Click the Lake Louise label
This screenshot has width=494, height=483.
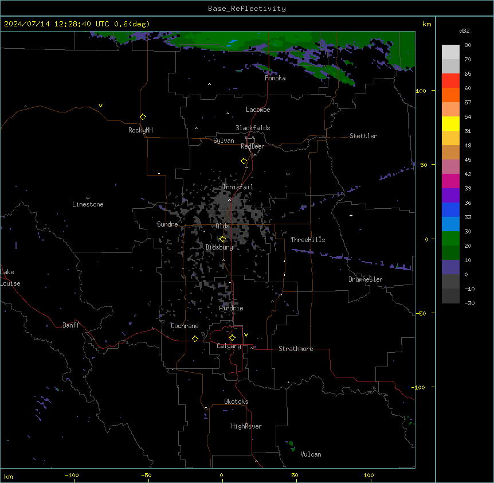pyautogui.click(x=10, y=278)
